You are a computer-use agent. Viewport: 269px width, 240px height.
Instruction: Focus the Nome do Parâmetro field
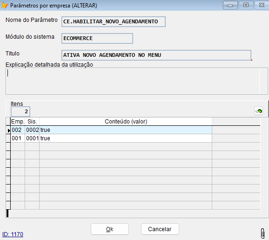coord(114,21)
